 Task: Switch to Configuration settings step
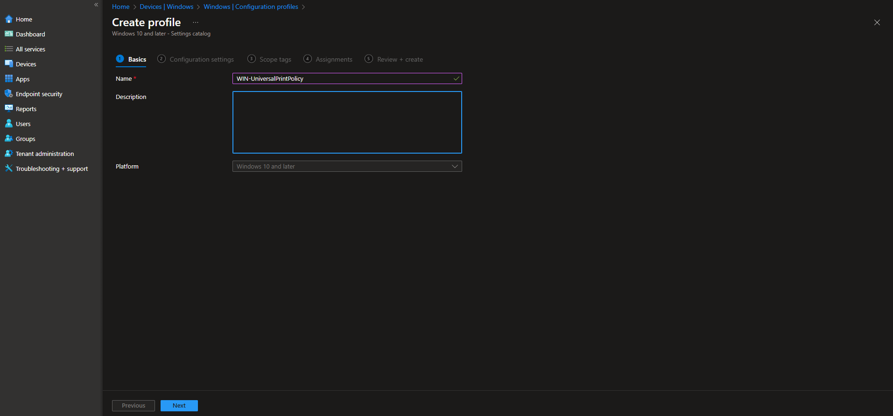(196, 59)
